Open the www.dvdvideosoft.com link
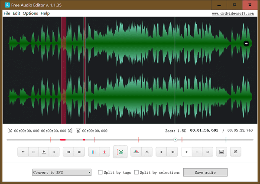The height and width of the screenshot is (184, 260). [233, 13]
